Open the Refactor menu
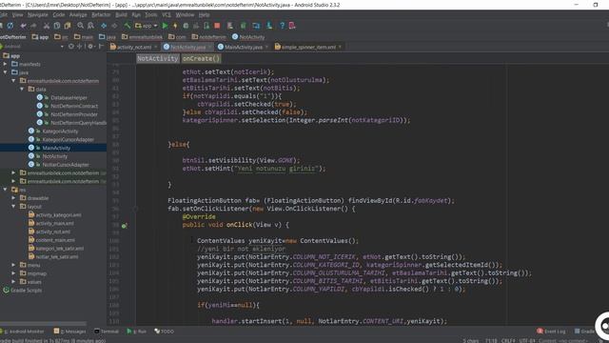The width and height of the screenshot is (609, 343). click(x=101, y=15)
